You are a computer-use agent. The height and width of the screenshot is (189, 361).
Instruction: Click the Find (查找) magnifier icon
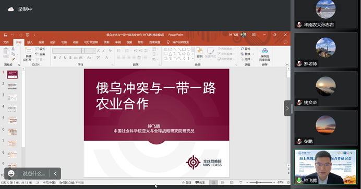click(x=242, y=49)
